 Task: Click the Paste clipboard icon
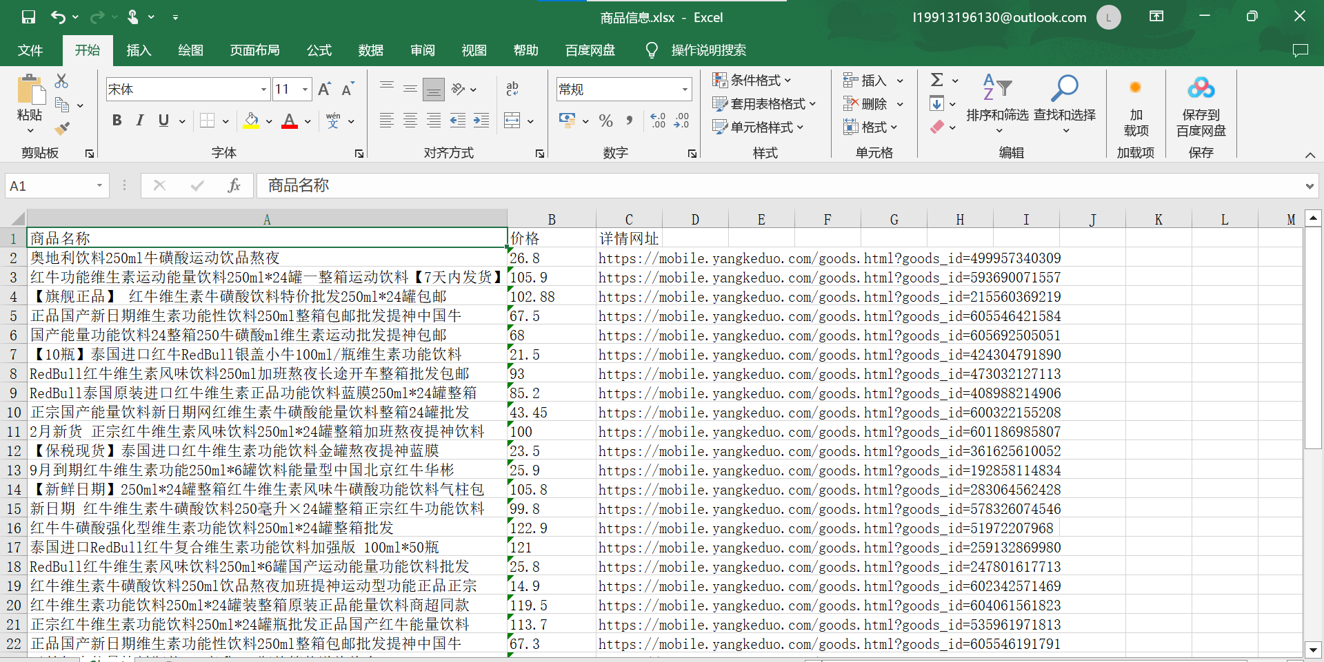(x=30, y=90)
